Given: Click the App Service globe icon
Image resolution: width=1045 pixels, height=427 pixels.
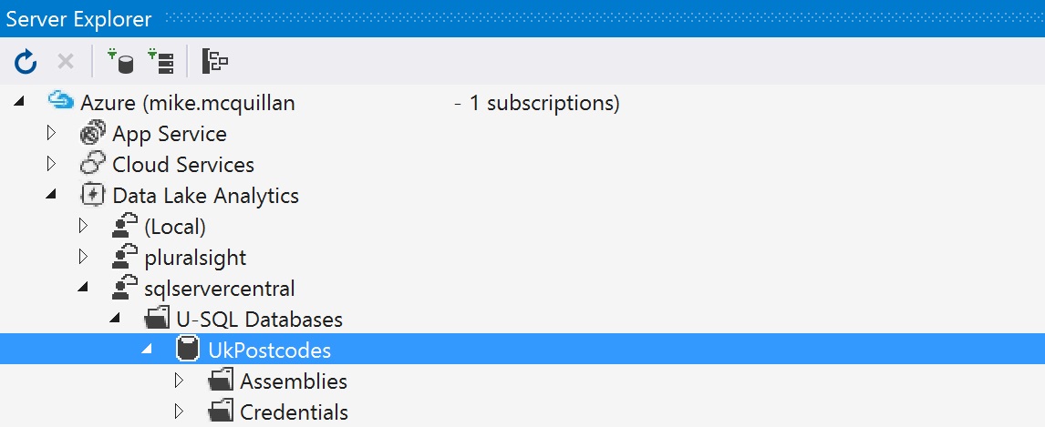Looking at the screenshot, I should 93,134.
